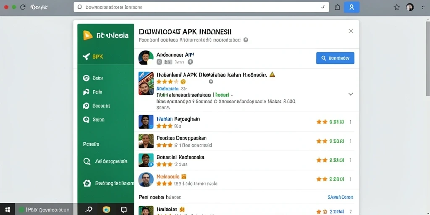Image resolution: width=430 pixels, height=215 pixels.
Task: Click the magnifier icon in lower sidebar
Action: [87, 162]
